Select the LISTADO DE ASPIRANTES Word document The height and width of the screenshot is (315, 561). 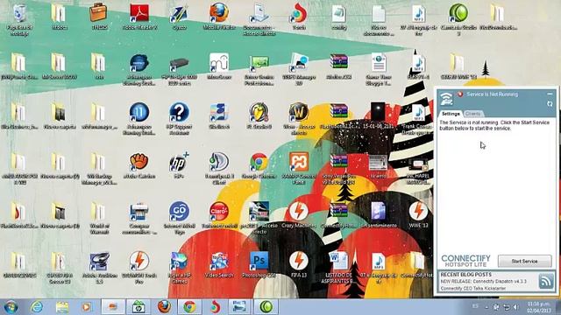338,268
